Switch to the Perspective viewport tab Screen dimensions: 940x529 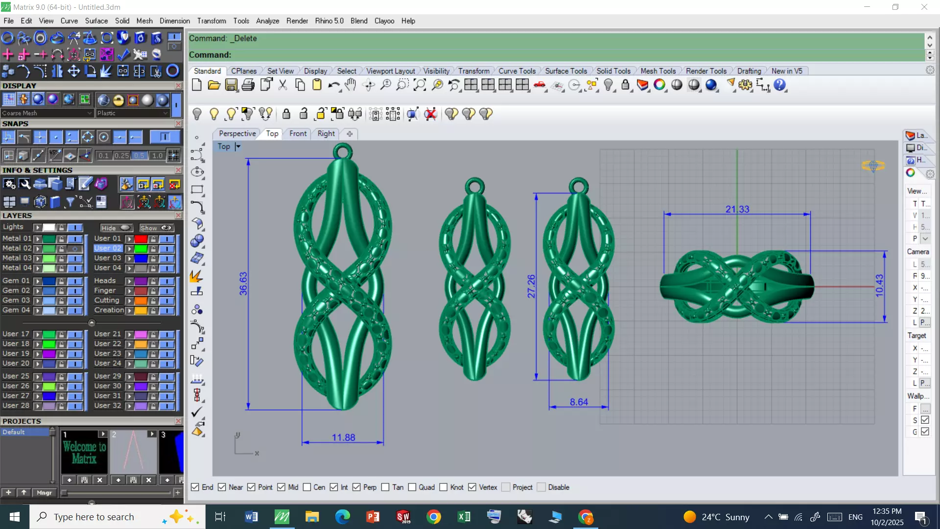(237, 134)
